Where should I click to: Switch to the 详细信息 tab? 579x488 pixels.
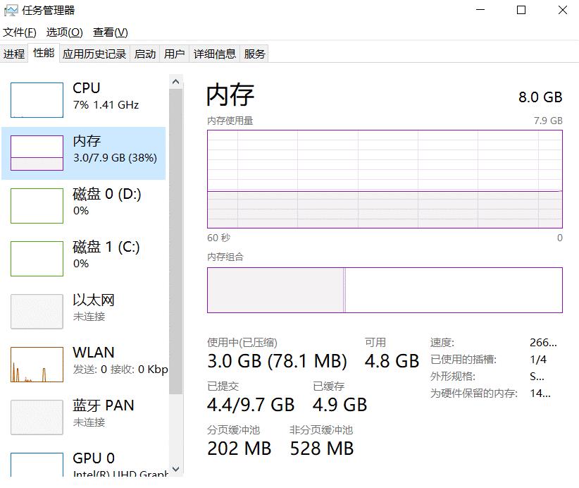pyautogui.click(x=215, y=54)
